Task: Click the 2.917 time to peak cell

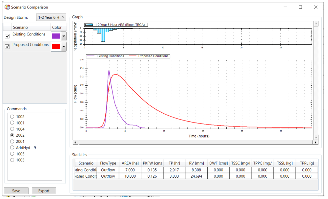Action: point(174,170)
